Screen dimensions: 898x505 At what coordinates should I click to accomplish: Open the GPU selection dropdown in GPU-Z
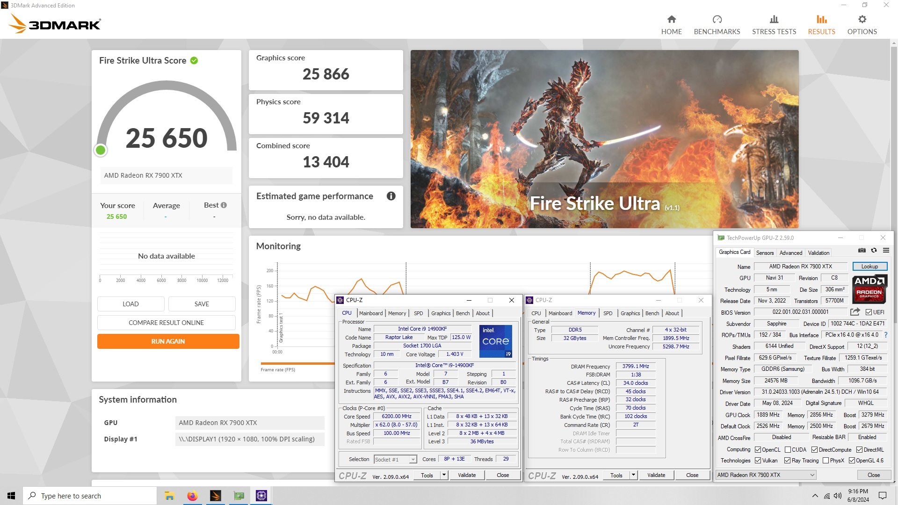click(x=766, y=475)
